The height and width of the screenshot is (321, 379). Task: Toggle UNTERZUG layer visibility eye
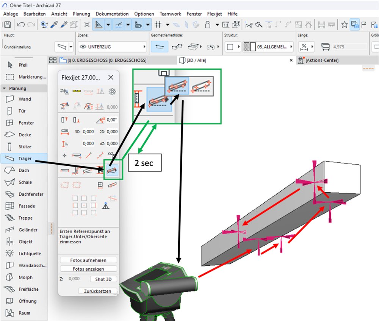click(x=83, y=47)
